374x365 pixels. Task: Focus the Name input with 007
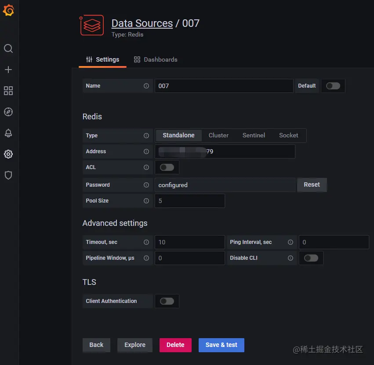(x=224, y=86)
